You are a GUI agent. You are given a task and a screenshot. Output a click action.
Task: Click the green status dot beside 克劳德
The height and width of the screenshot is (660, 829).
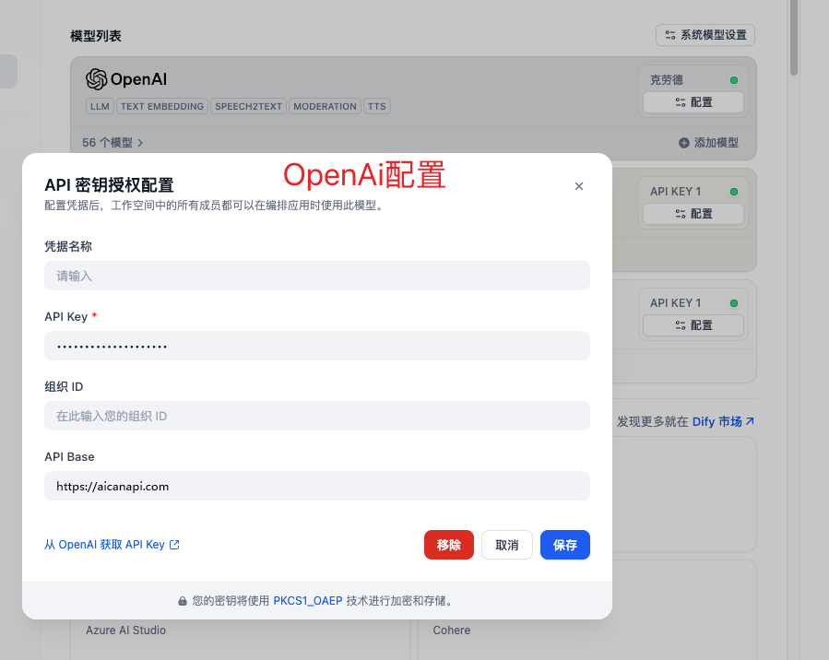tap(734, 80)
